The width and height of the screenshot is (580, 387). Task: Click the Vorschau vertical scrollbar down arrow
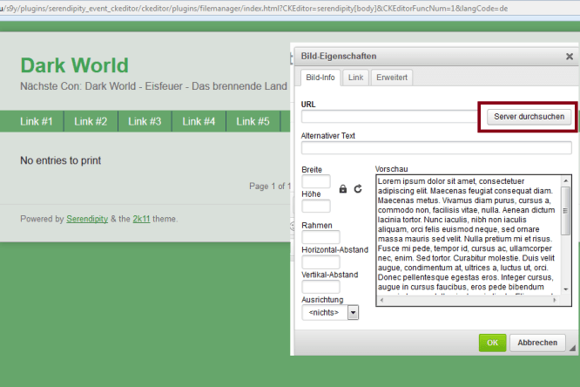tap(566, 289)
